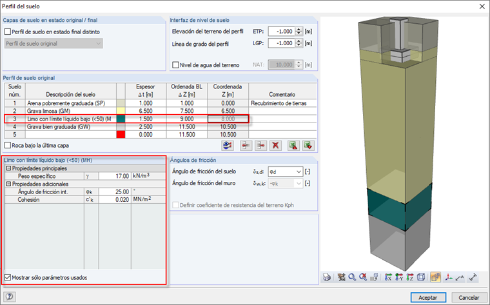Image resolution: width=490 pixels, height=305 pixels.
Task: Uncheck 'Mostrar sólo parámetros usados'
Action: pyautogui.click(x=8, y=277)
